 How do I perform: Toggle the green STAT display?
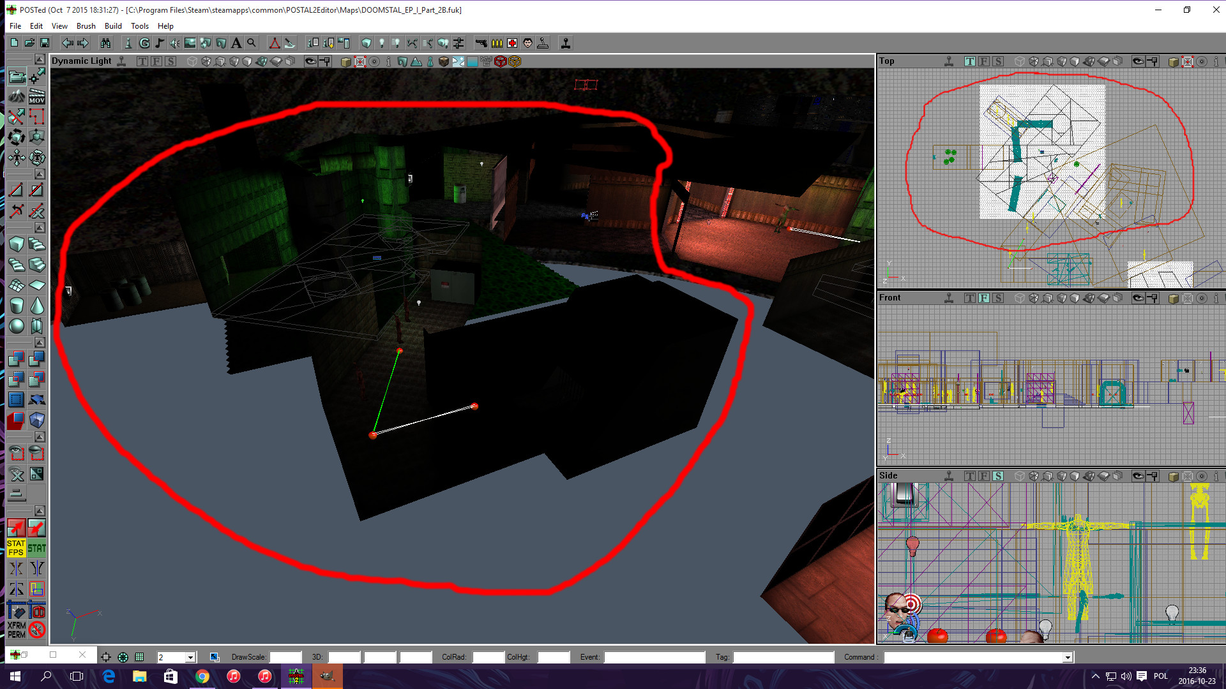[x=37, y=547]
